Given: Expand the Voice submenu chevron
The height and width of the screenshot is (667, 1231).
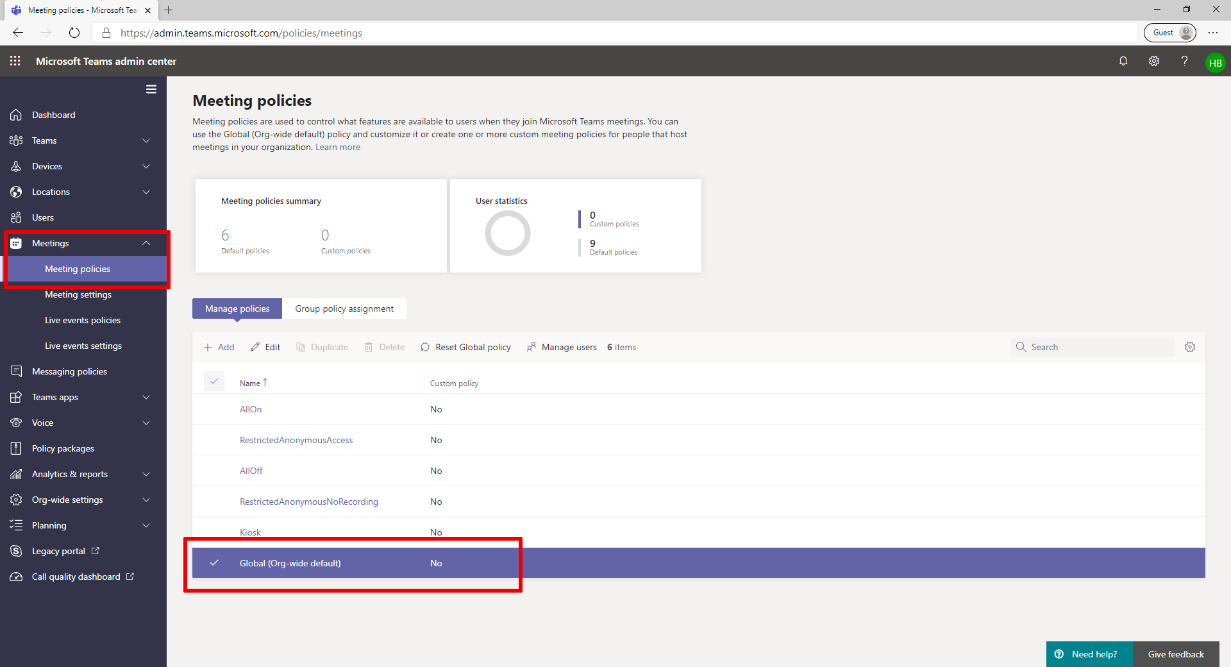Looking at the screenshot, I should [x=146, y=423].
